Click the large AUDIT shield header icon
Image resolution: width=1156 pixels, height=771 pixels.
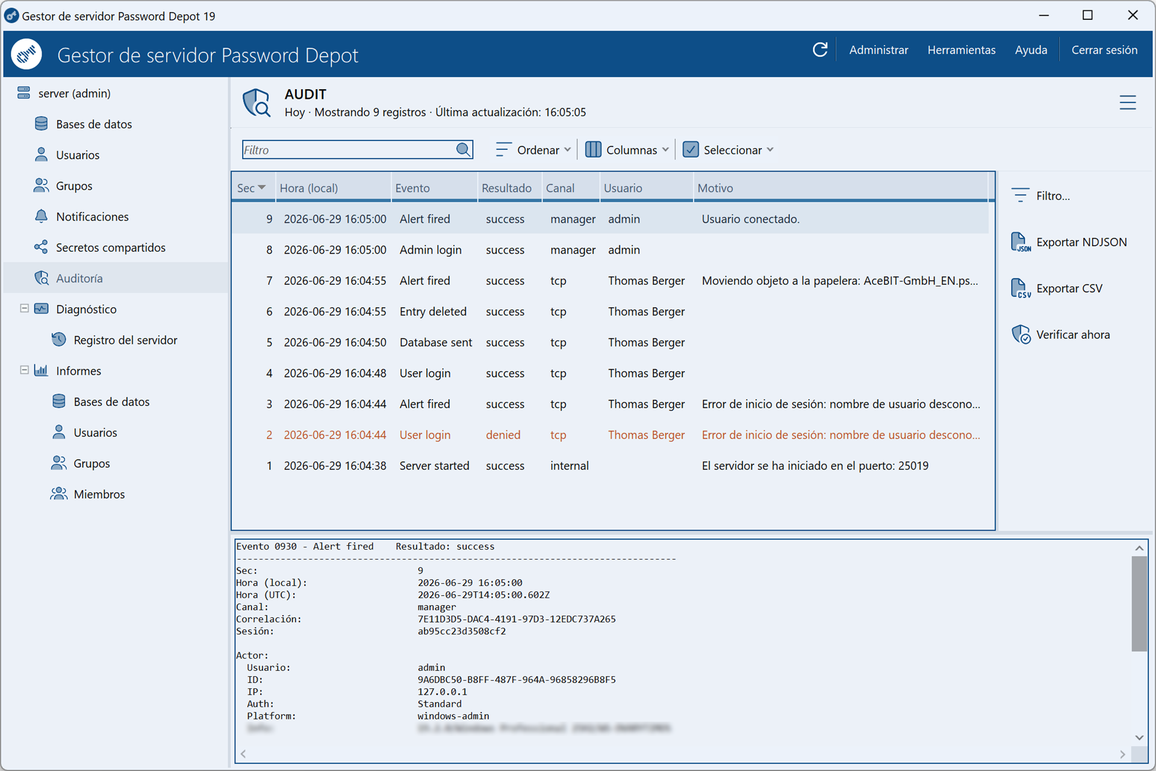[256, 102]
